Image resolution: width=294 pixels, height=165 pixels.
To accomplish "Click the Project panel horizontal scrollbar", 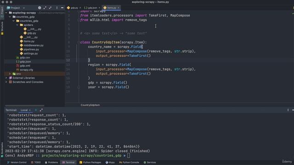I will 24,106.
